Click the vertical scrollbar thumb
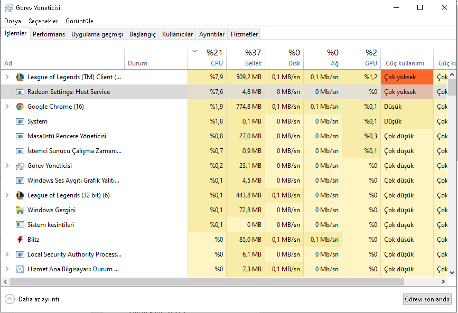Viewport: 458px width, 313px height. (x=452, y=87)
